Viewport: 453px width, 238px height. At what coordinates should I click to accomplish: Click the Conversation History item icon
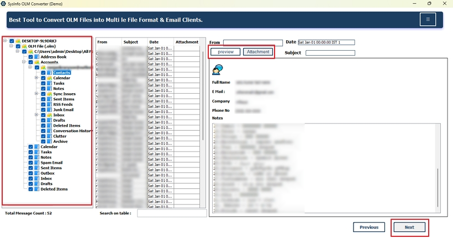pos(49,131)
